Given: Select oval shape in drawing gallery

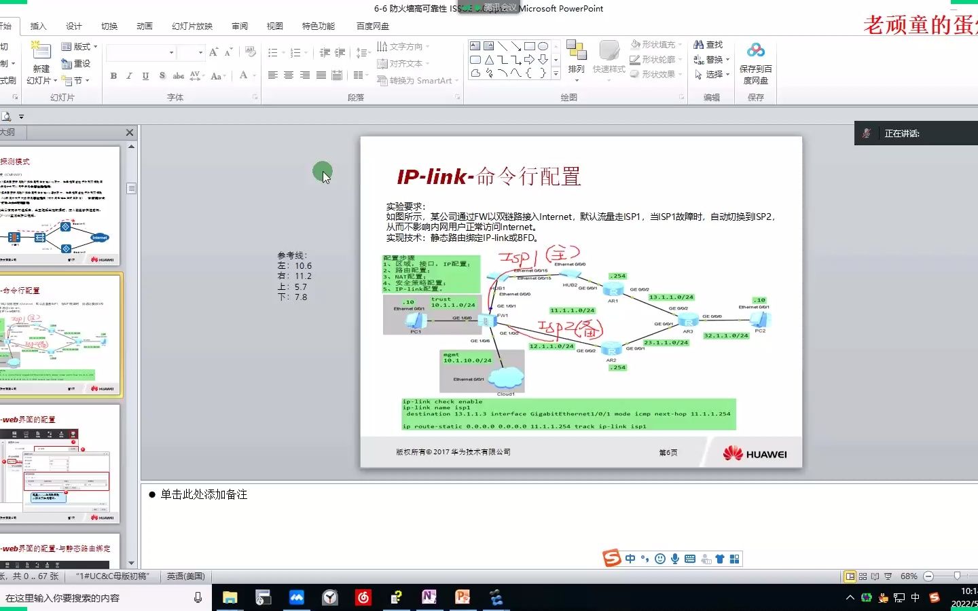Looking at the screenshot, I should [543, 46].
